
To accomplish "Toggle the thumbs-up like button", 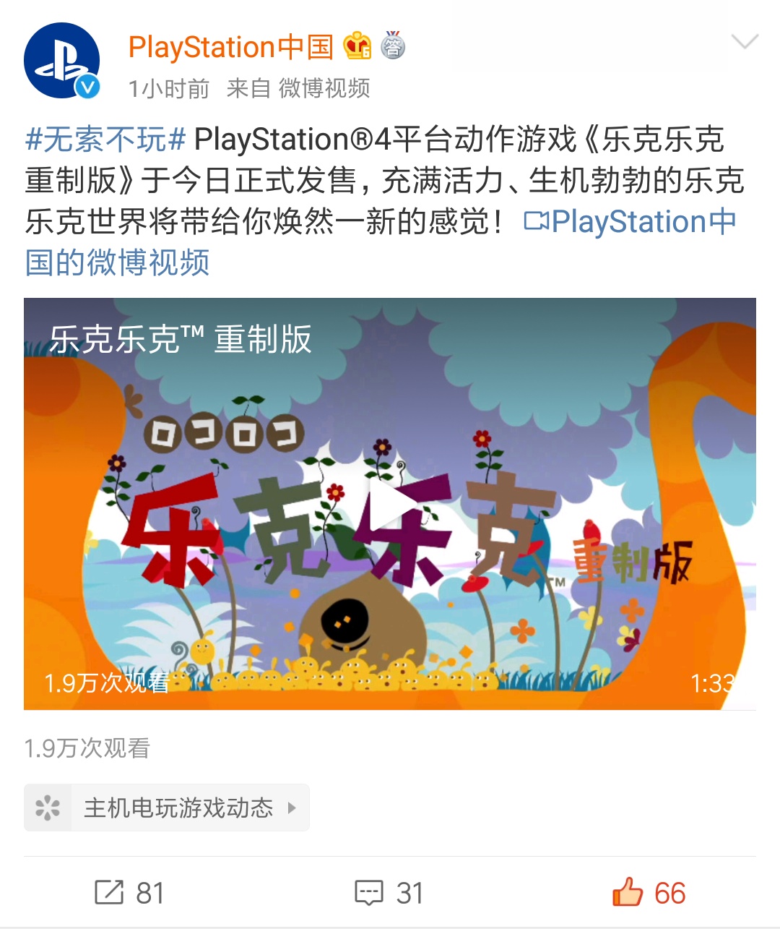I will click(628, 891).
